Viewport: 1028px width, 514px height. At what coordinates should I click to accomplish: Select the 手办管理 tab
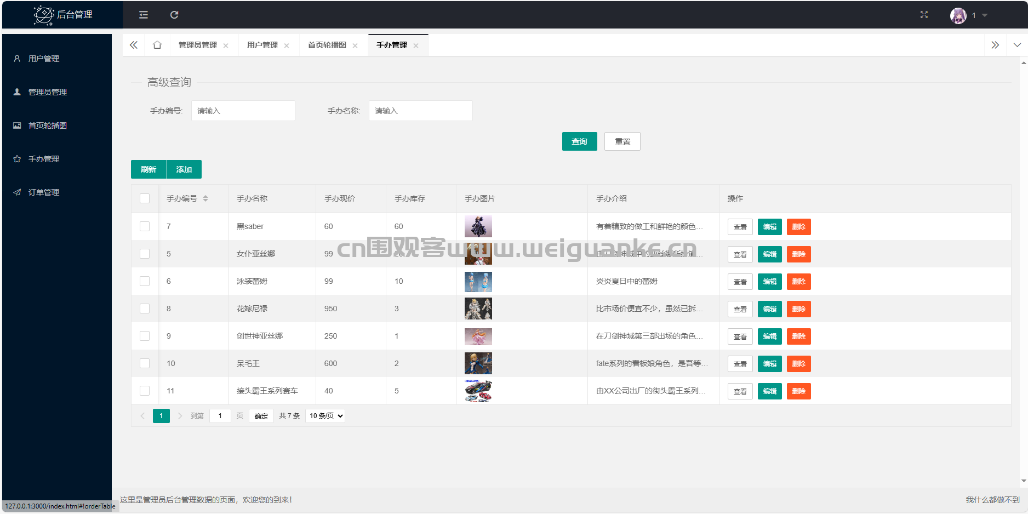tap(392, 45)
